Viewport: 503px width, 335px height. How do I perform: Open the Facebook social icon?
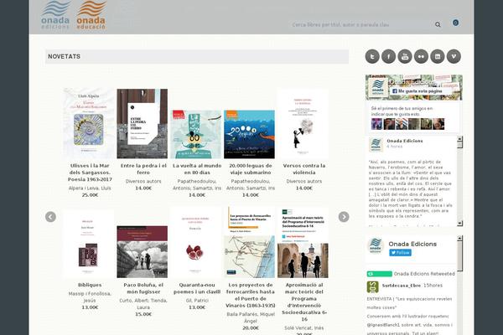tap(388, 56)
